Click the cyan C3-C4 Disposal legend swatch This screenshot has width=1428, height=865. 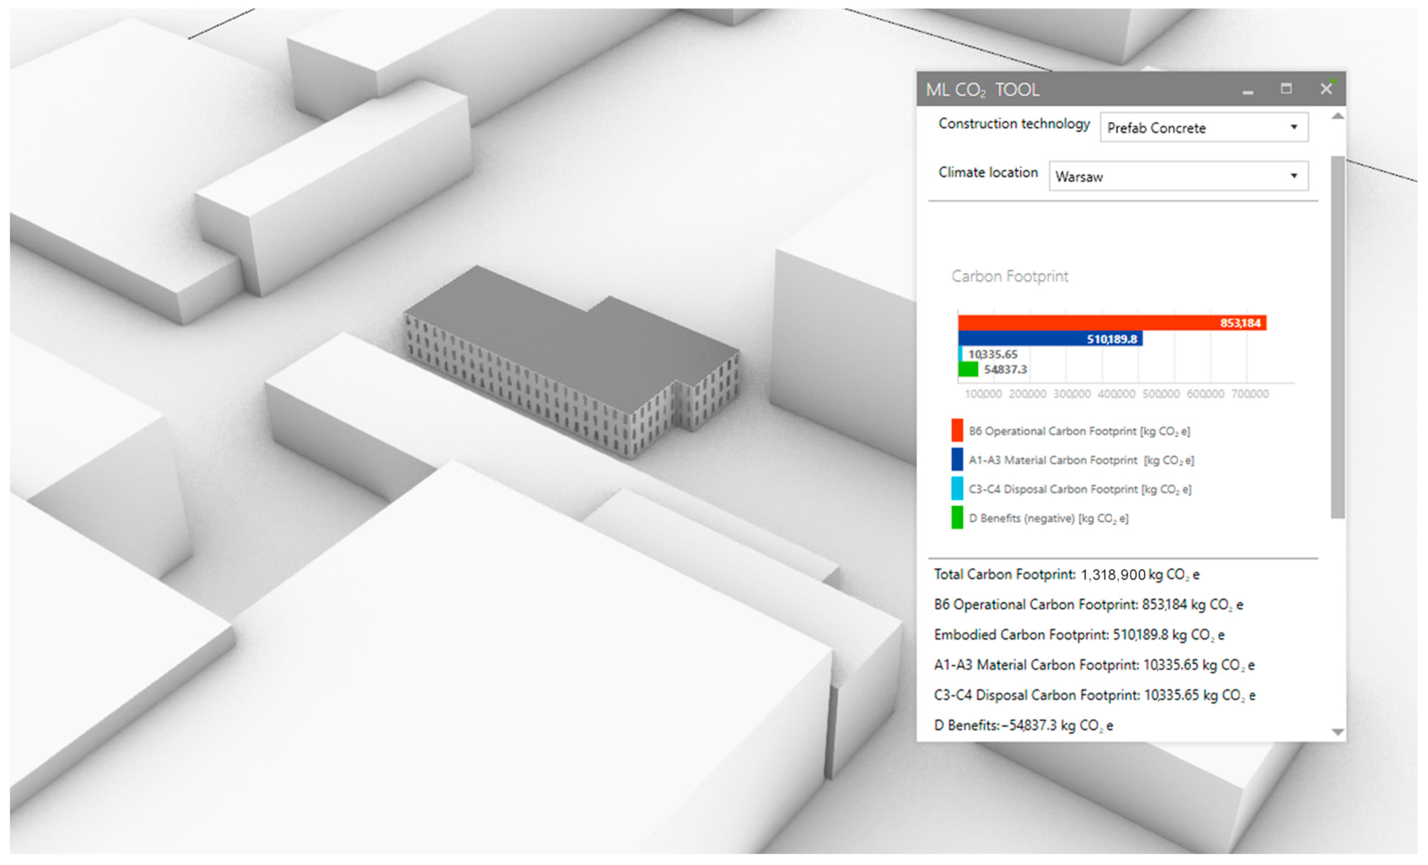957,488
